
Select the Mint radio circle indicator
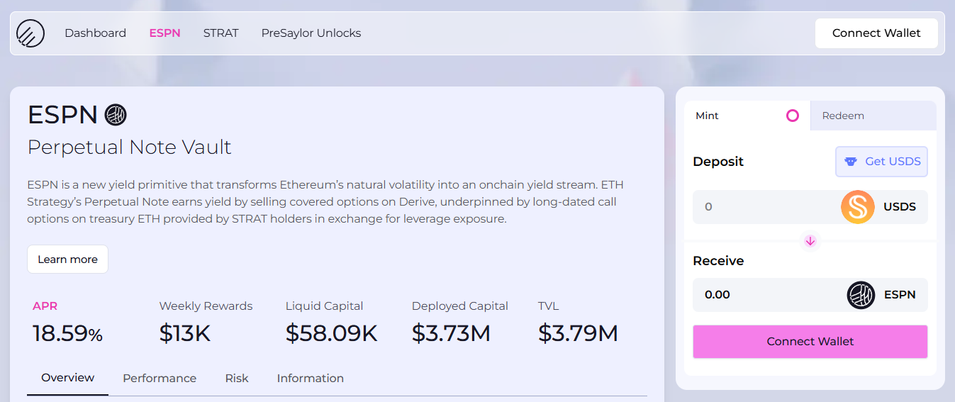coord(793,116)
